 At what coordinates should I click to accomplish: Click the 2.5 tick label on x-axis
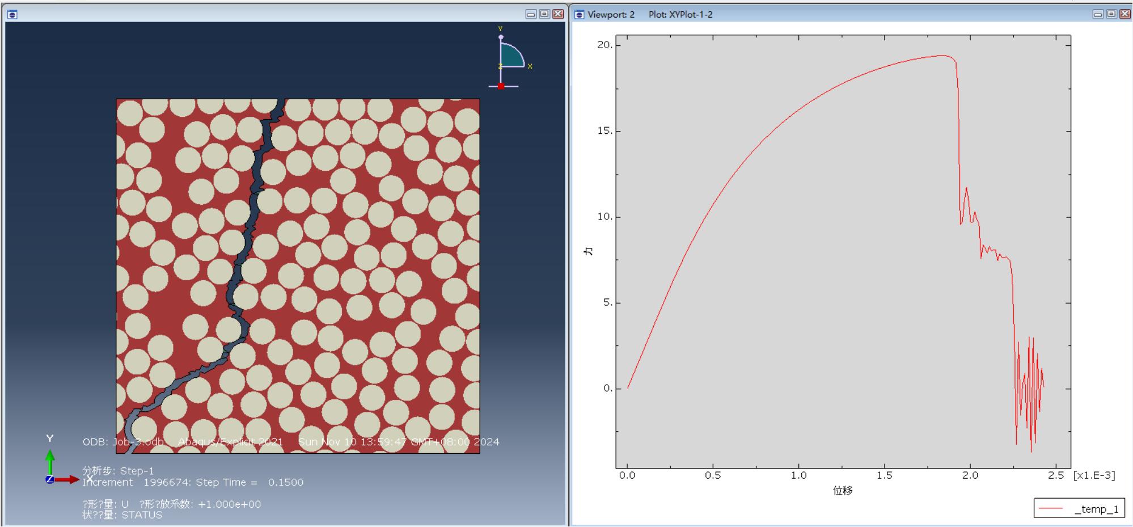pyautogui.click(x=1055, y=475)
